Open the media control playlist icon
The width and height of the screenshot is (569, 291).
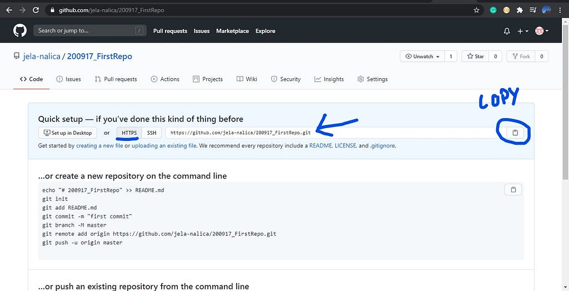click(x=533, y=10)
